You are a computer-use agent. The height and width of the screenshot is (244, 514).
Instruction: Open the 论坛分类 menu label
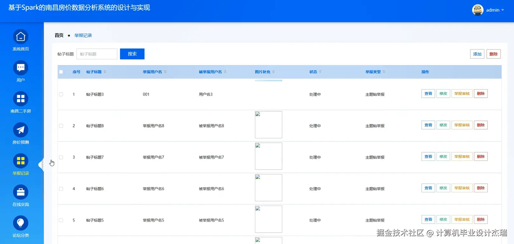pyautogui.click(x=21, y=235)
